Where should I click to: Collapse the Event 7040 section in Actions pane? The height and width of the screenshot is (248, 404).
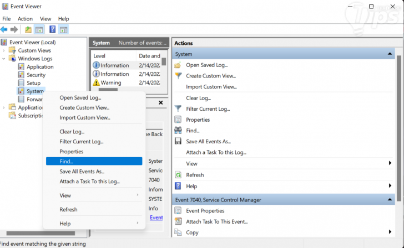pos(390,200)
